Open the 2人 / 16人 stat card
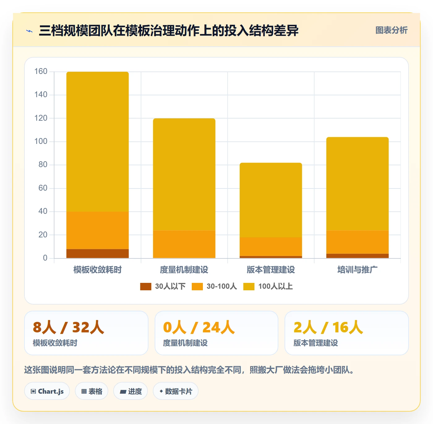Image resolution: width=433 pixels, height=424 pixels. pos(347,333)
